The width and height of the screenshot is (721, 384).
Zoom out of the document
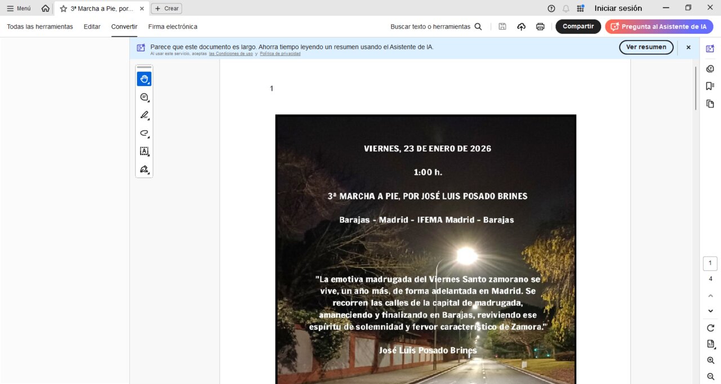tap(710, 377)
